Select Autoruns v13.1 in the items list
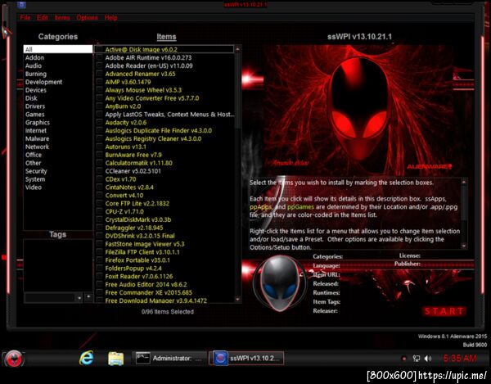The width and height of the screenshot is (491, 384). point(125,147)
